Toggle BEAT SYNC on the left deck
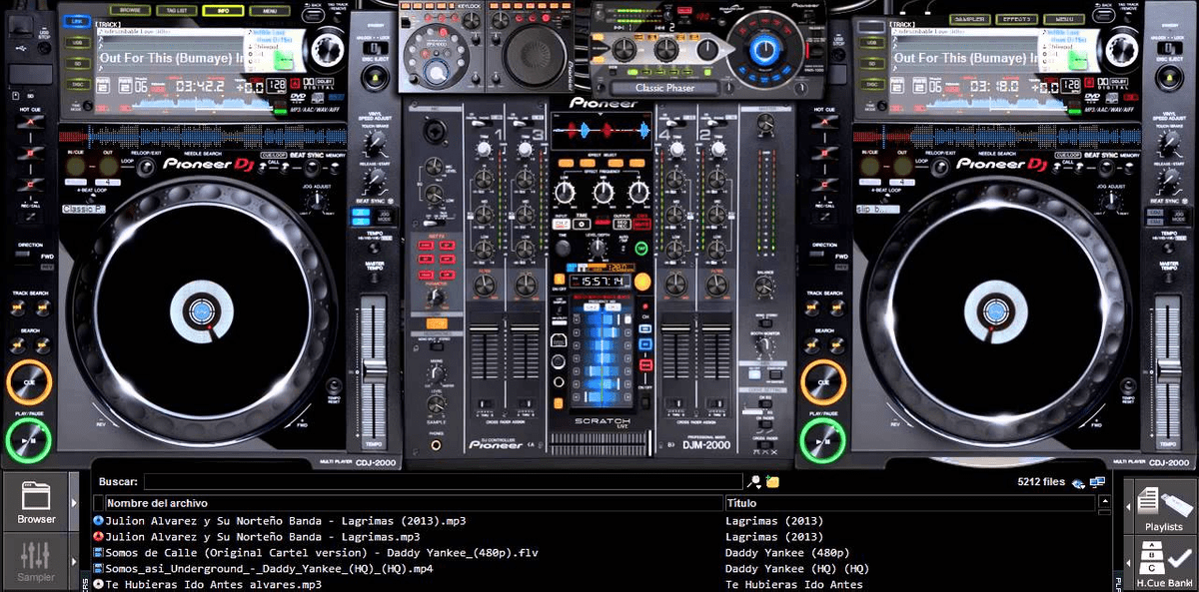Image resolution: width=1199 pixels, height=592 pixels. 312,168
